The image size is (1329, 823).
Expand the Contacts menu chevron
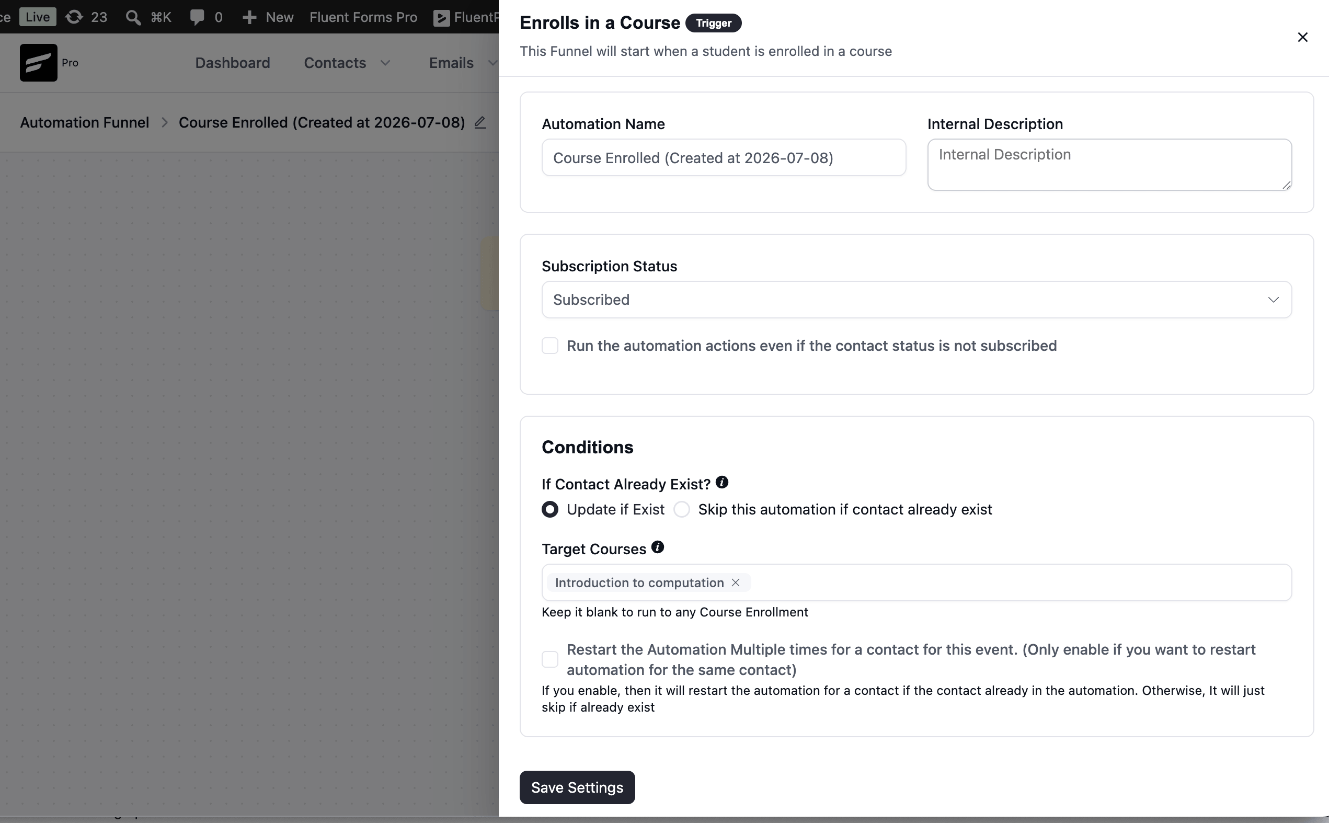point(385,63)
